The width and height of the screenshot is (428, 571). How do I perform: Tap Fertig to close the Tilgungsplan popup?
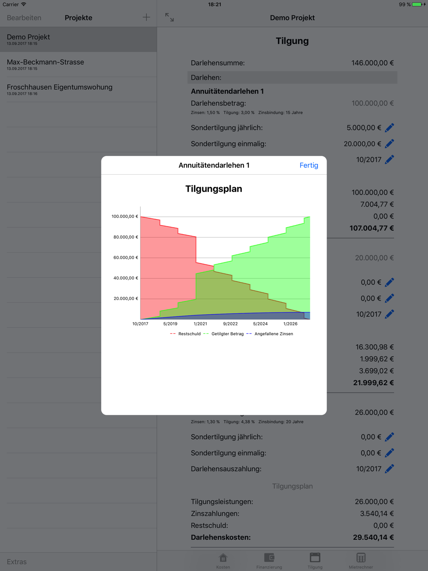309,165
